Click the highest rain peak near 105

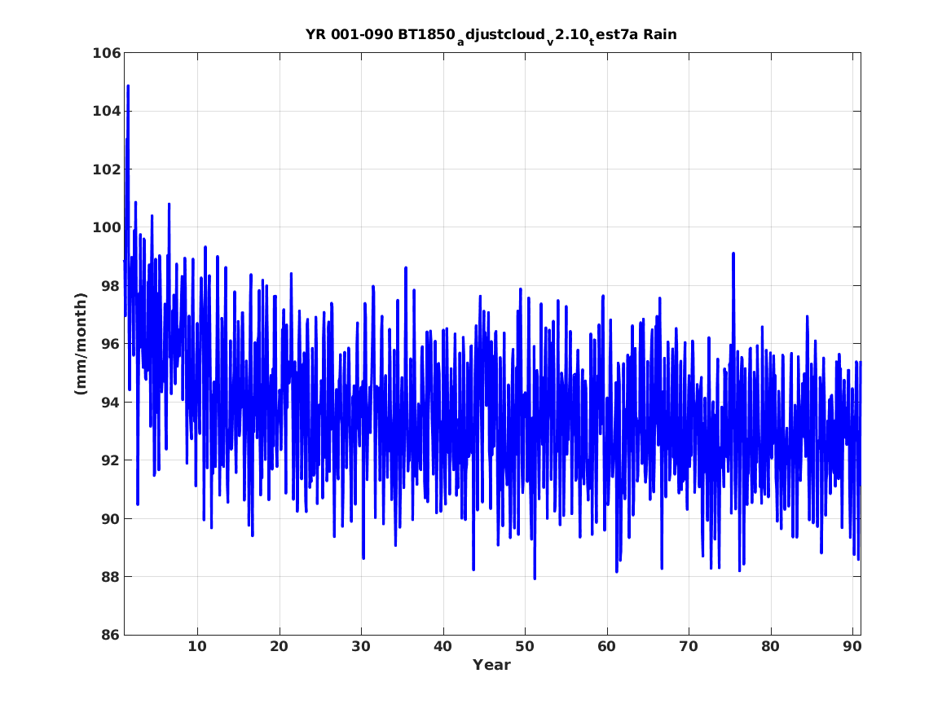(x=128, y=86)
